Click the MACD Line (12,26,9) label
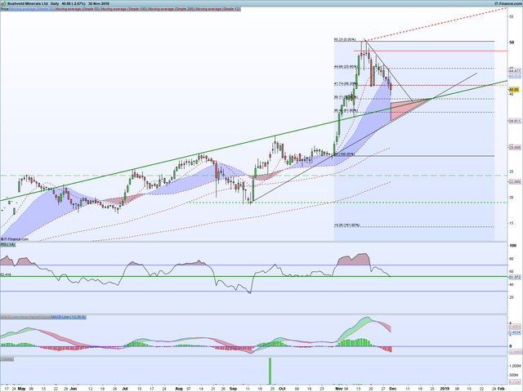Screen dimensions: 523x392 click(68, 317)
